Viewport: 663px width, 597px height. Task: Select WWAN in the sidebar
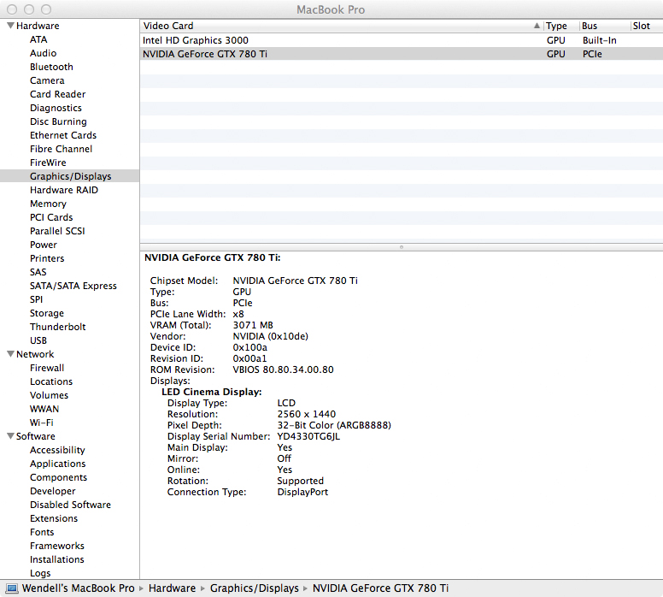coord(44,409)
